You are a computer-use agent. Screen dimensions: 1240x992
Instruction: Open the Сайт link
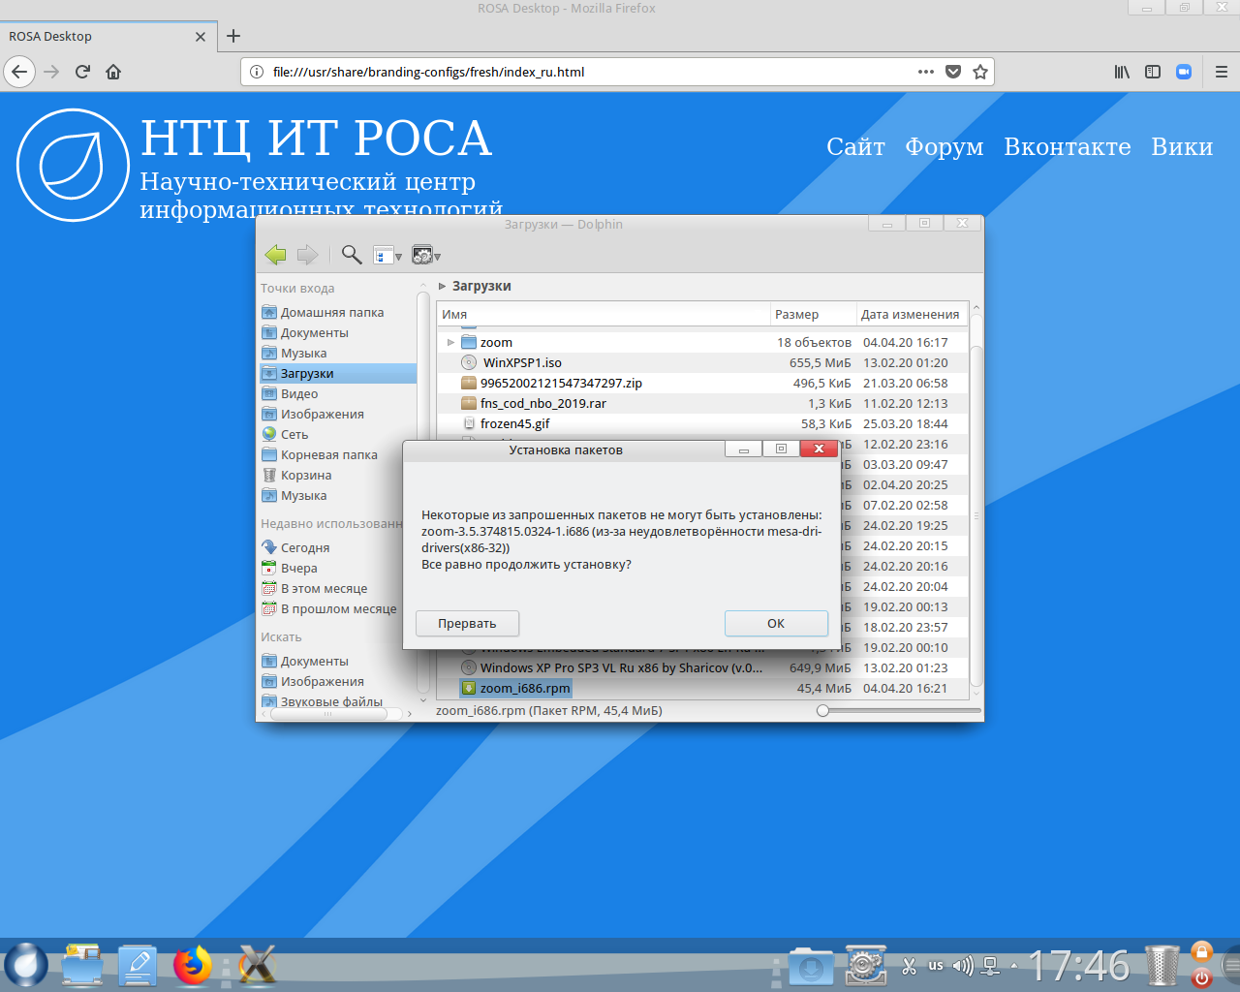(855, 146)
